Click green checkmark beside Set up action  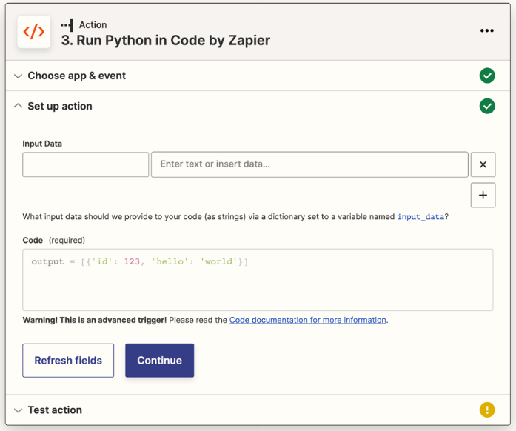coord(486,106)
